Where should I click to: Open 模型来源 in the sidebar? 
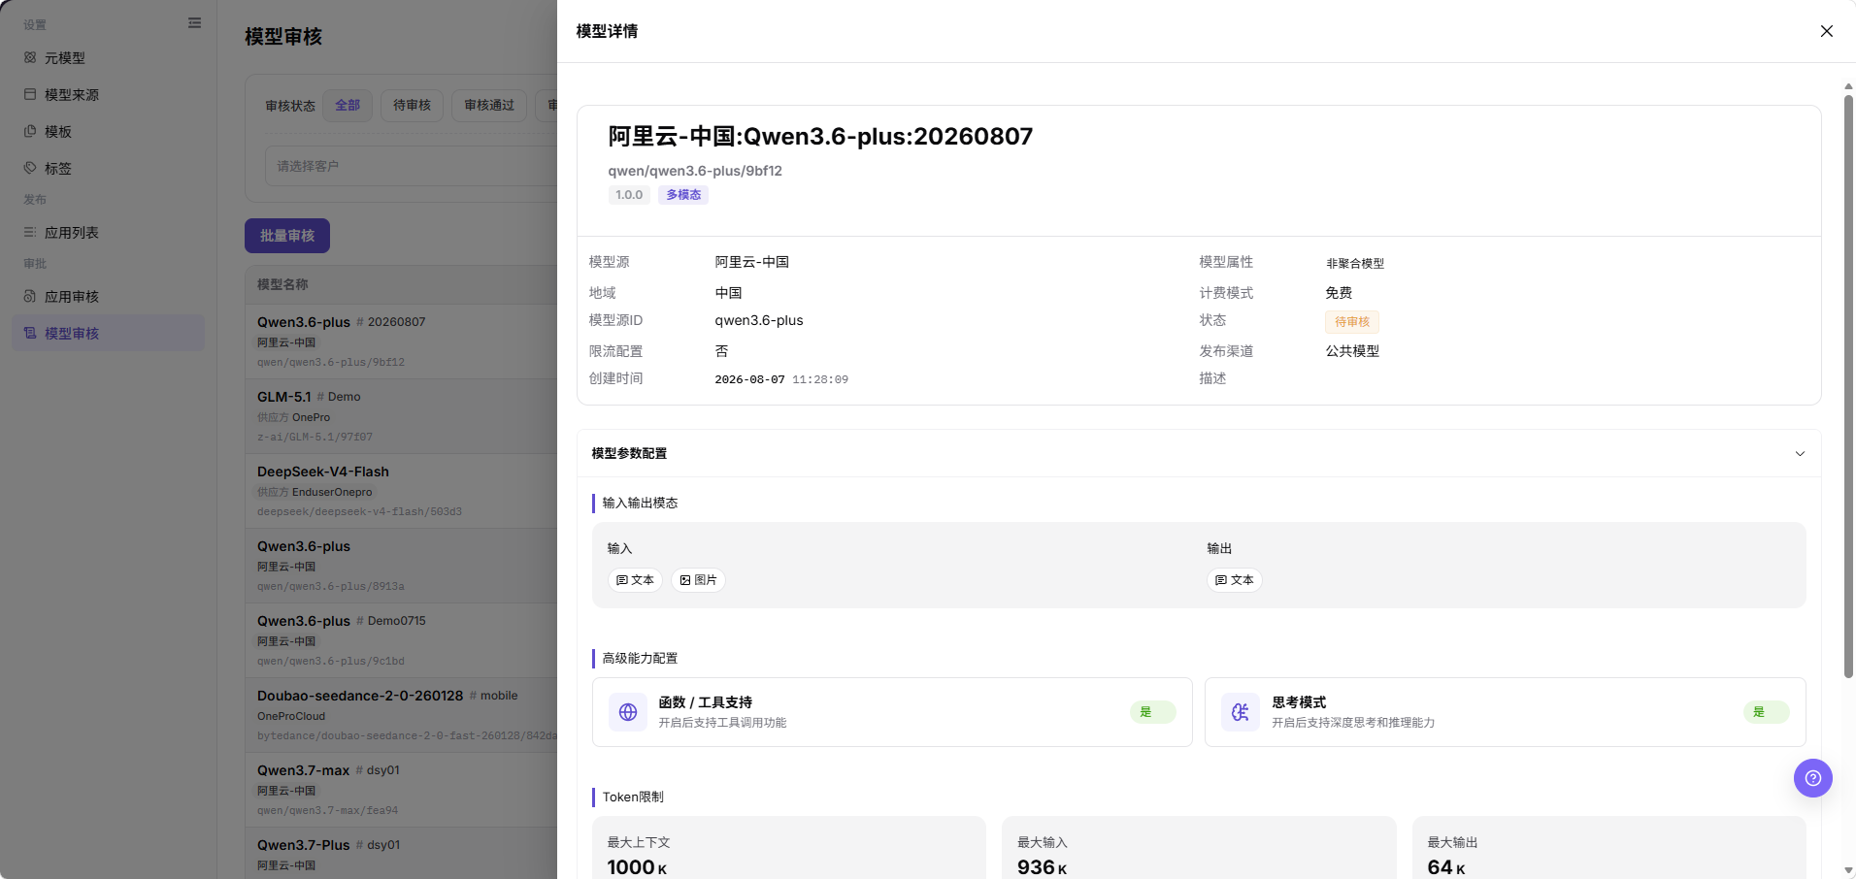click(x=108, y=95)
